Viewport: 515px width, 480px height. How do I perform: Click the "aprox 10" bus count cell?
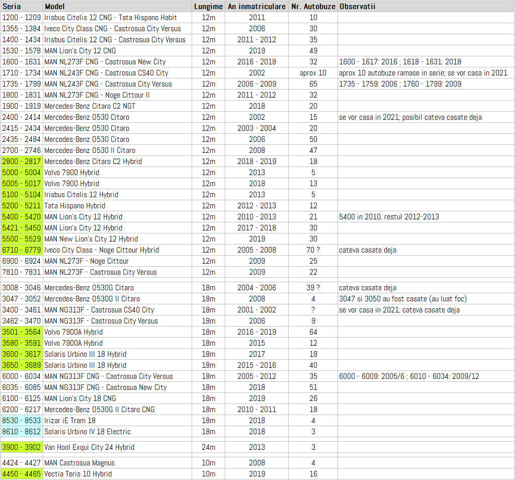[313, 73]
